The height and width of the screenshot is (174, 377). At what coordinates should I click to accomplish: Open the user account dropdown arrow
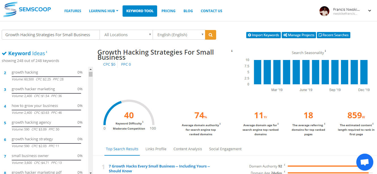pyautogui.click(x=370, y=11)
